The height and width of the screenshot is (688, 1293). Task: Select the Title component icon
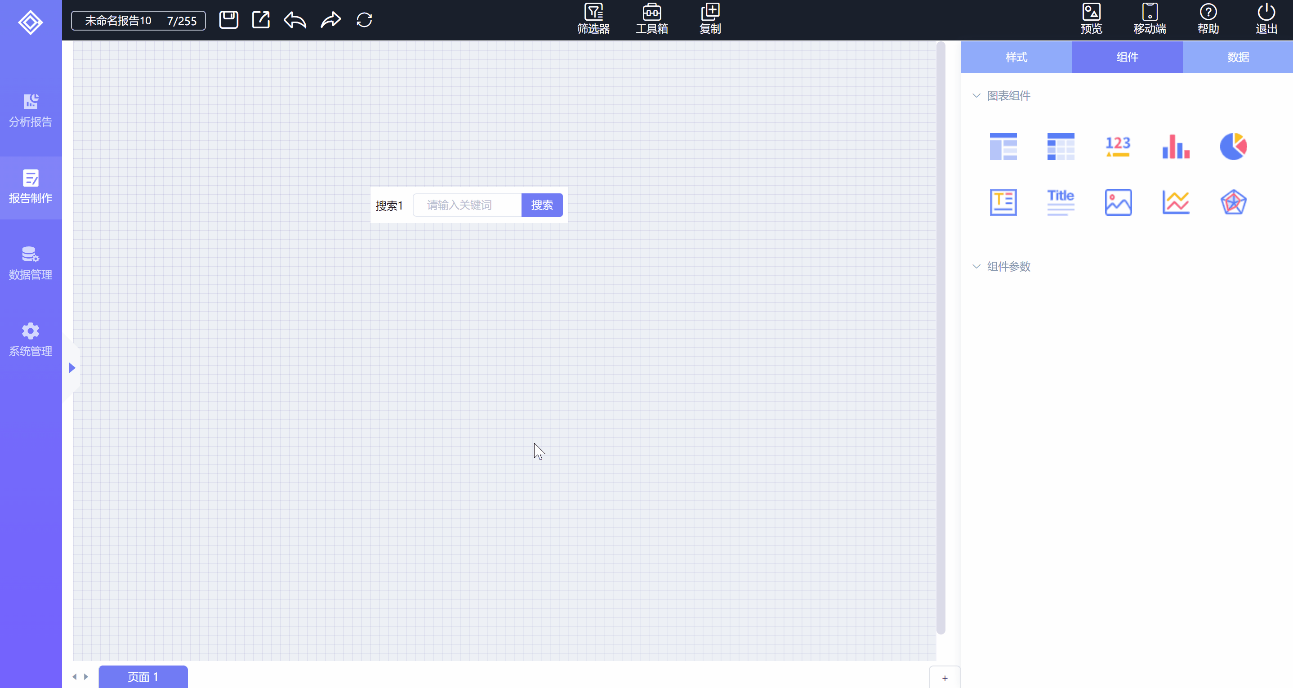pyautogui.click(x=1061, y=202)
